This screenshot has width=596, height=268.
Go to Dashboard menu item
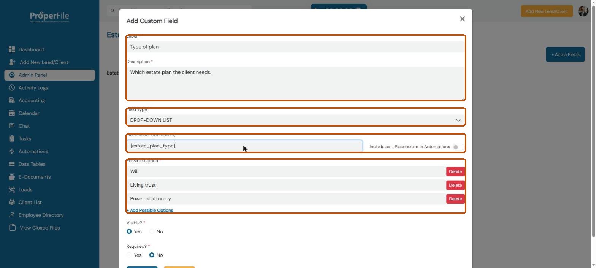click(31, 49)
